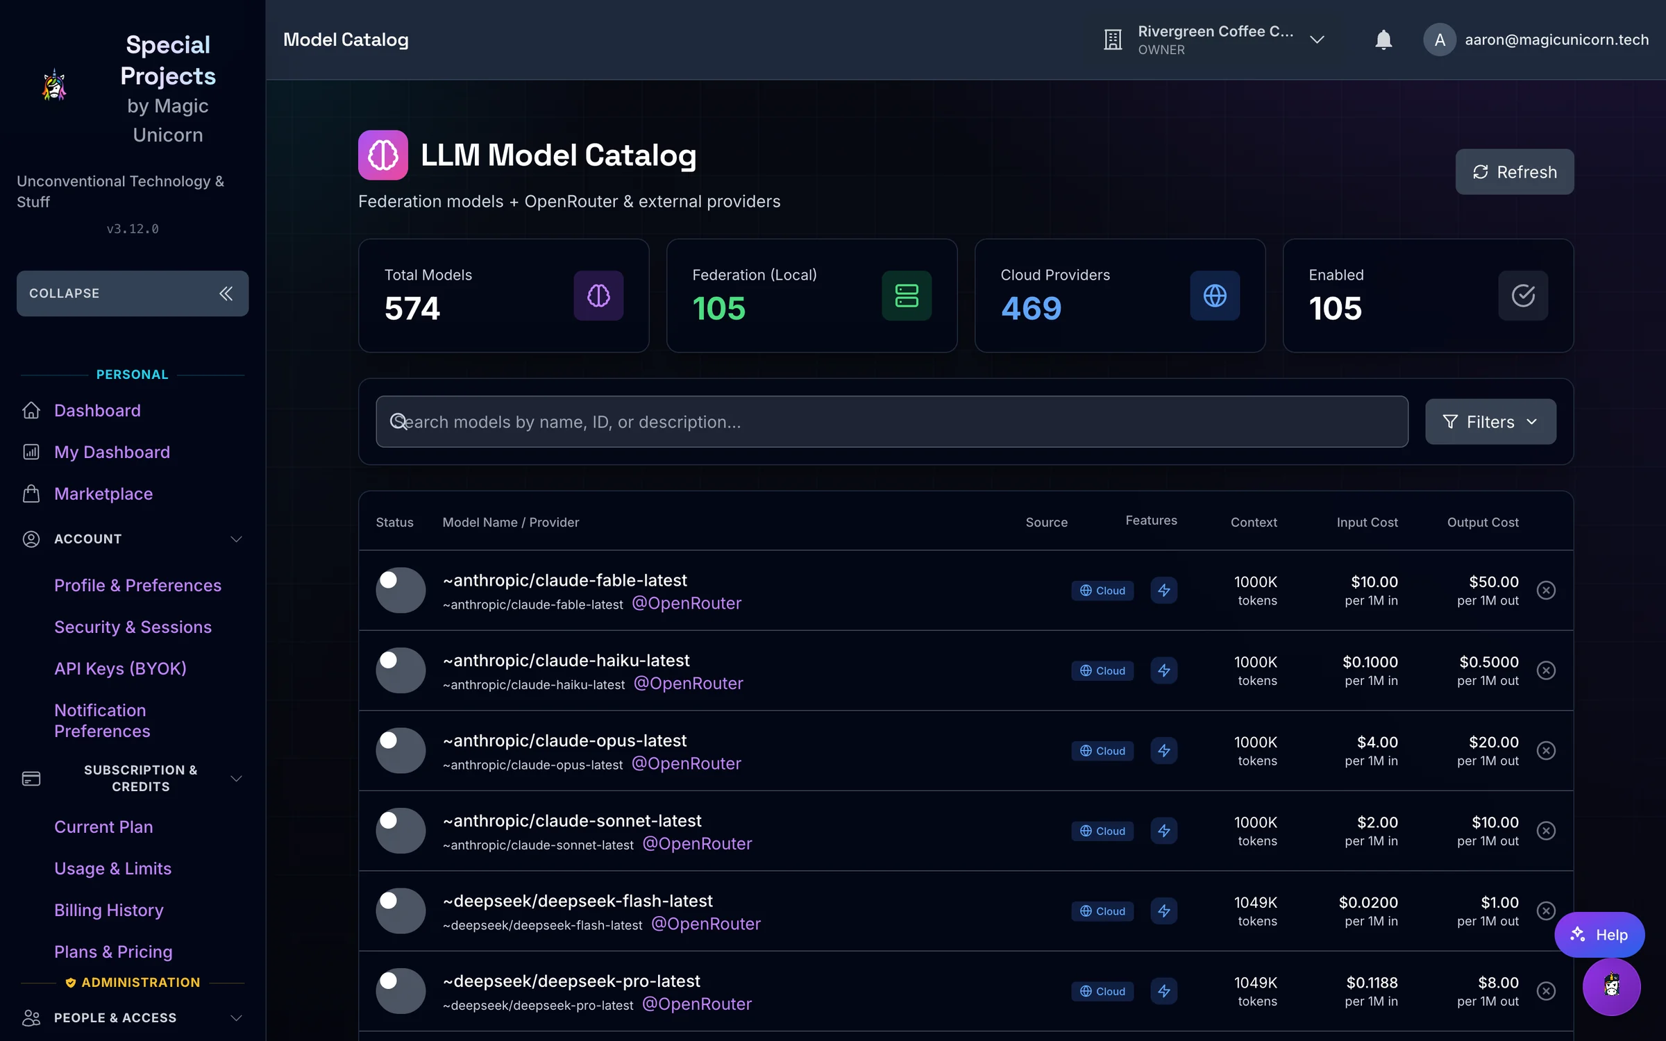The image size is (1666, 1041).
Task: Click the Cloud source badge for claude-opus-latest
Action: click(1102, 751)
